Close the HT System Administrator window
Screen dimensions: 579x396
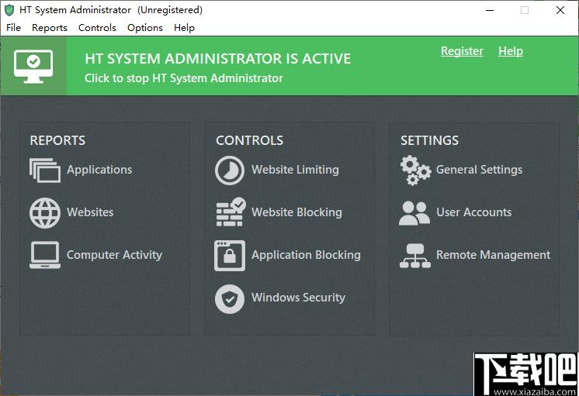point(560,10)
